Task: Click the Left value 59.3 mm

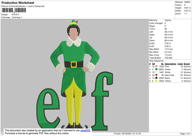Action: [169, 32]
